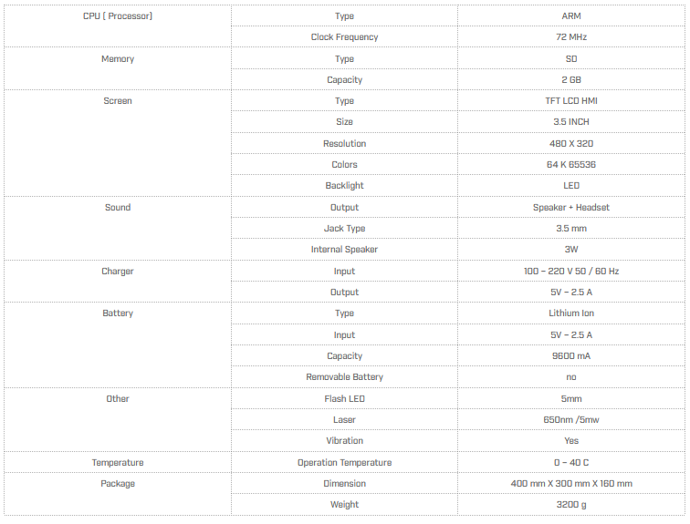Select the "Backlight" row label
The image size is (690, 524).
click(344, 186)
